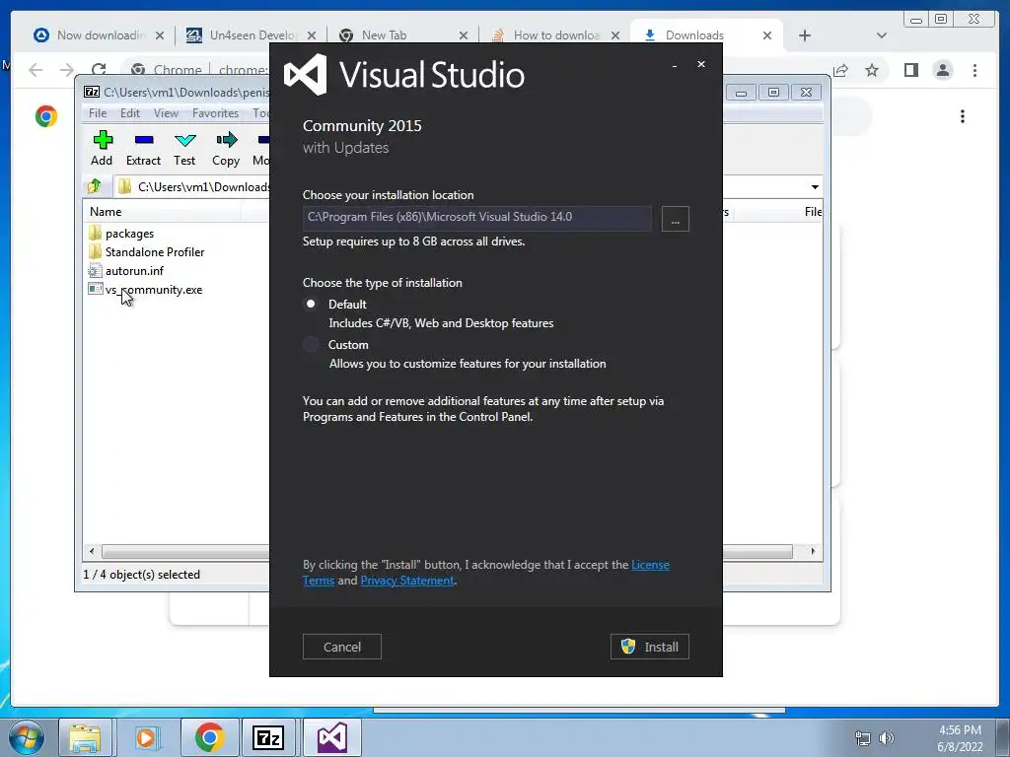
Task: Select the packages folder in 7-Zip
Action: coord(129,233)
